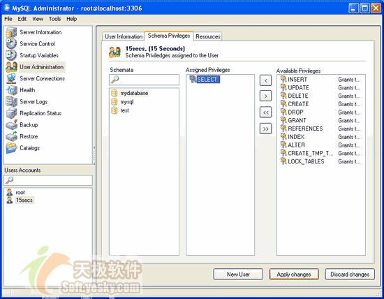Click the LOCK_TABLES privilege icon
The height and width of the screenshot is (299, 384).
(x=283, y=161)
